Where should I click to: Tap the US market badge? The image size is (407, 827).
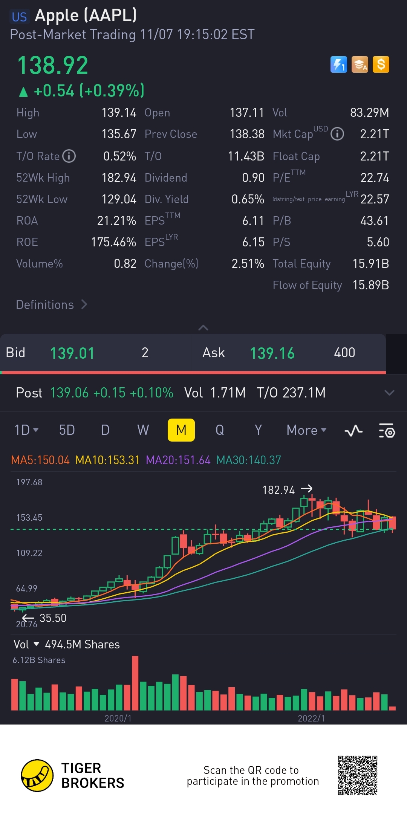click(19, 17)
